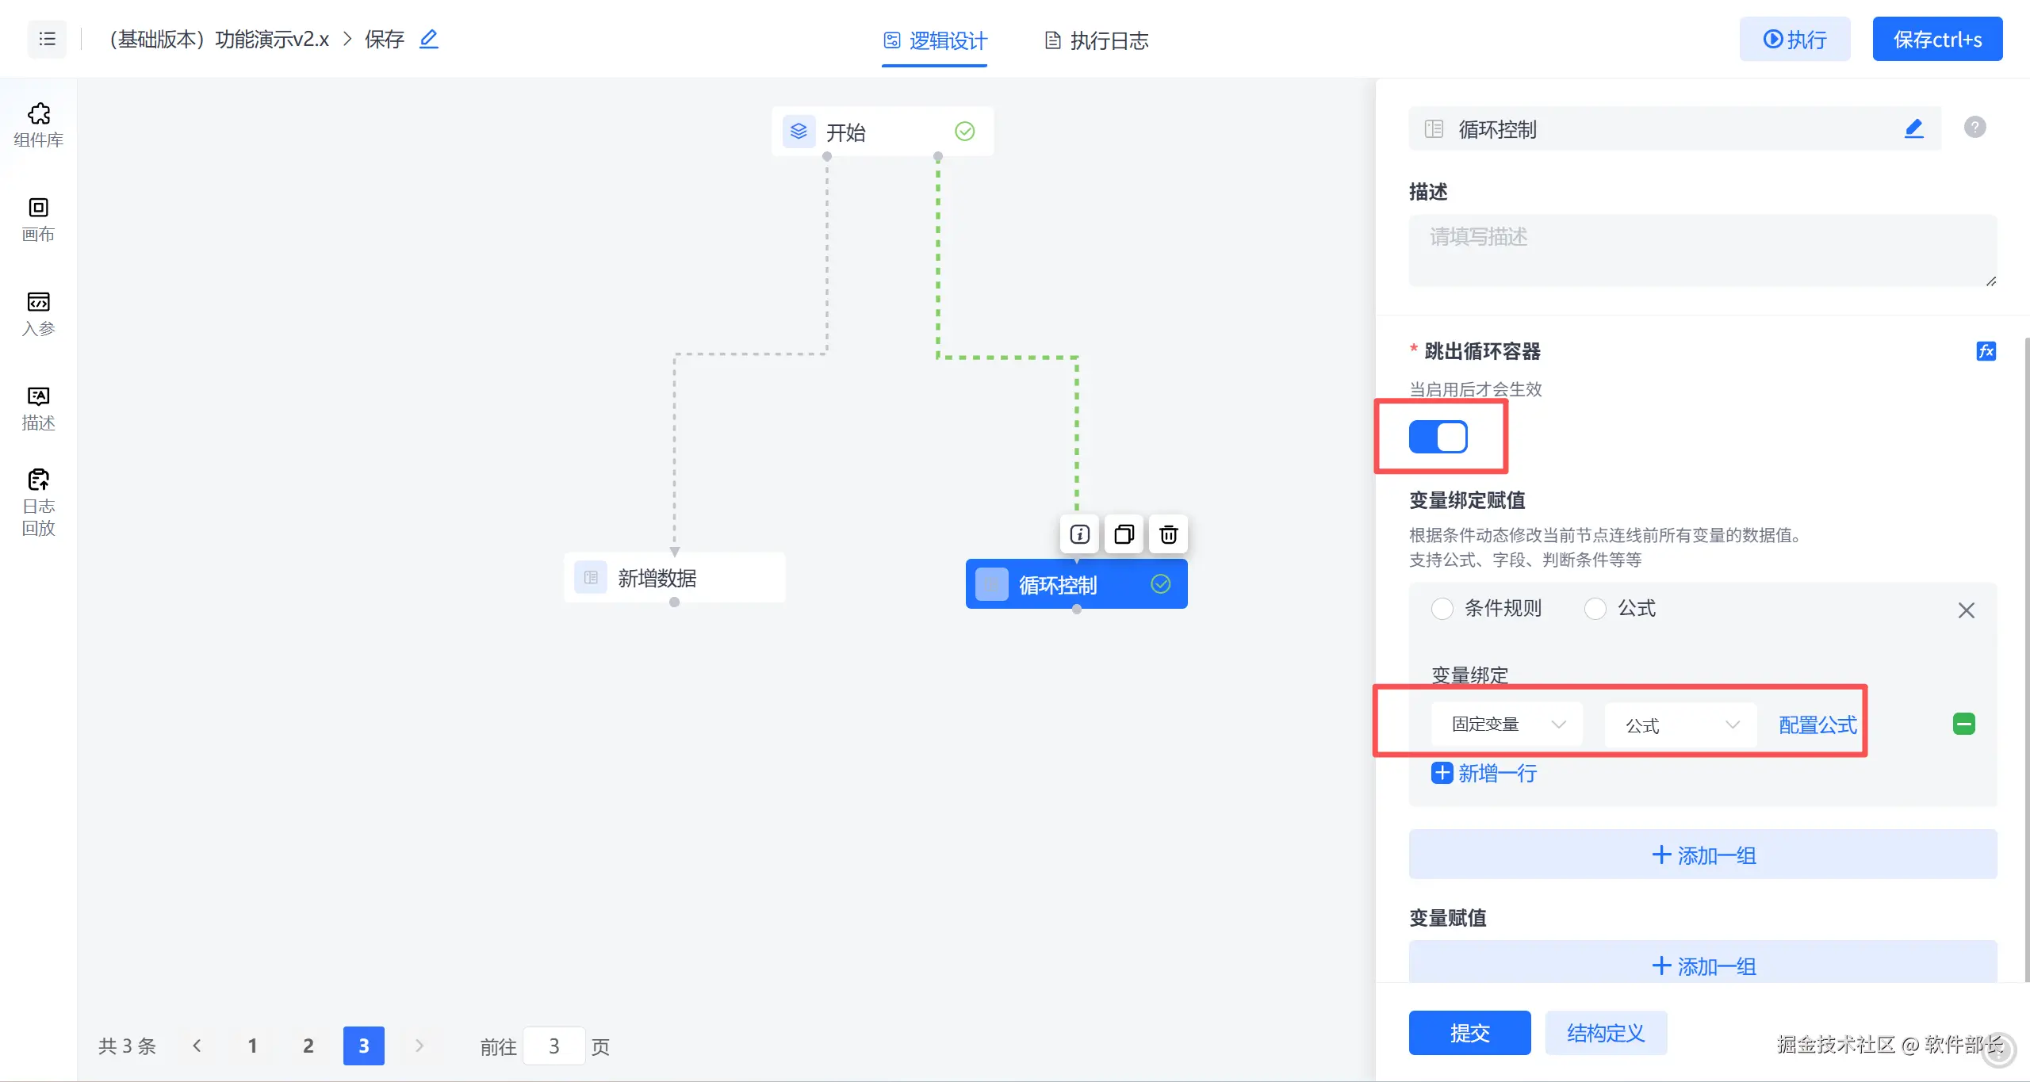Expand the 公式 type dropdown
The image size is (2030, 1082).
click(1680, 725)
